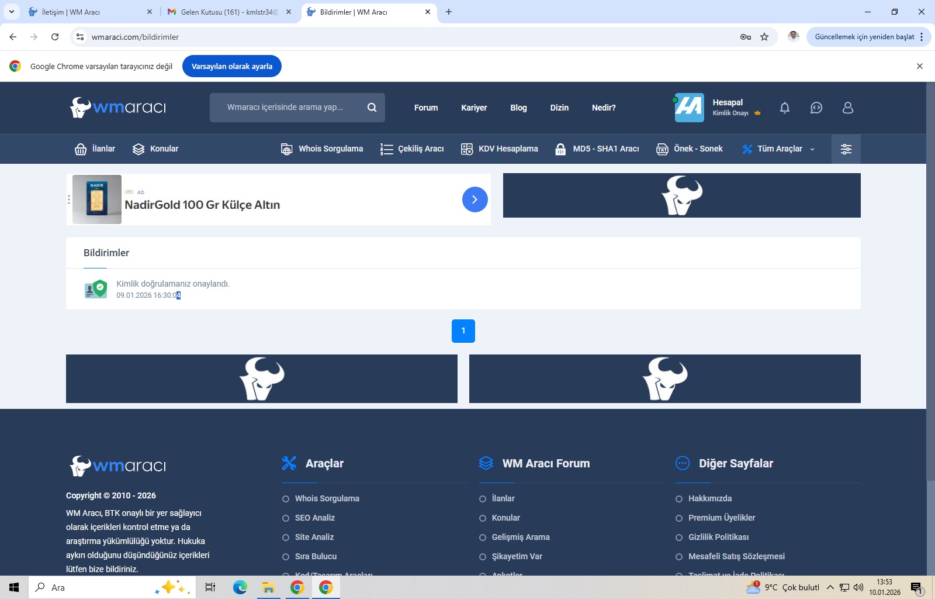
Task: Go to the Blog menu item
Action: pyautogui.click(x=518, y=108)
